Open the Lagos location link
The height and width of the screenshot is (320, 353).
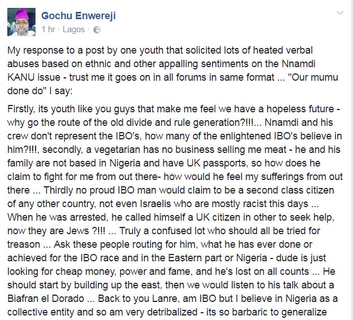[x=74, y=28]
